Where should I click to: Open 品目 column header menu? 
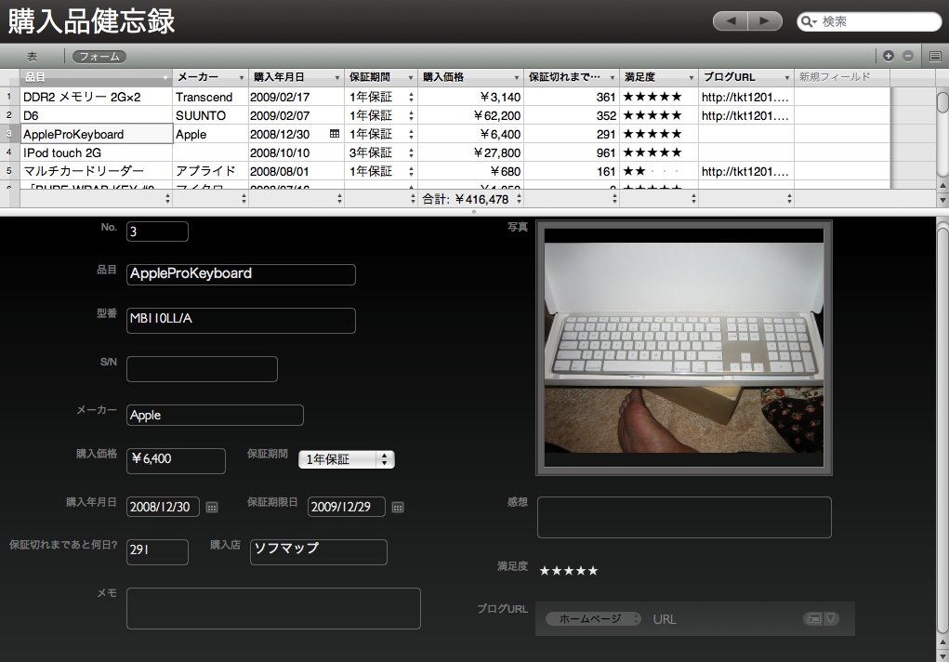[x=165, y=77]
